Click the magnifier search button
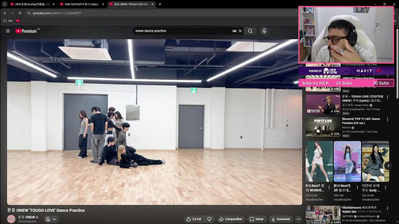 click(250, 31)
